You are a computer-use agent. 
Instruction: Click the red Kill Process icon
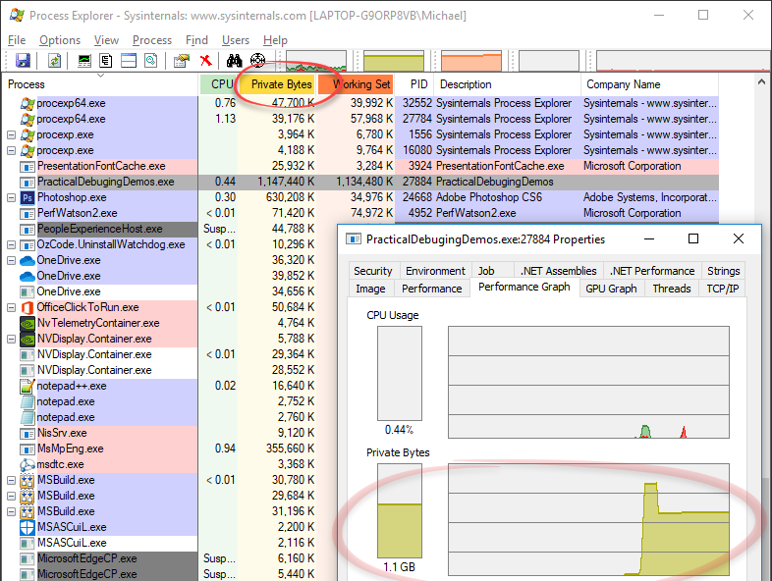click(206, 61)
